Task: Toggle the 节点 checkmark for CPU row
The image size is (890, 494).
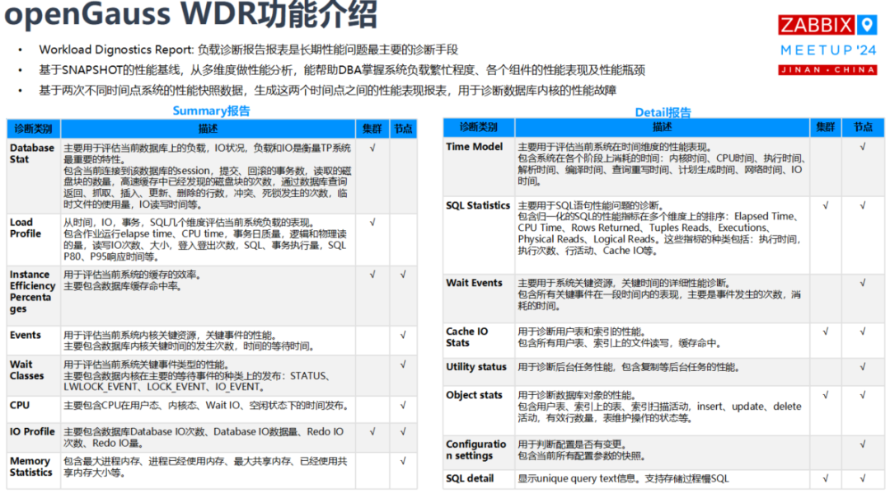Action: coord(403,405)
